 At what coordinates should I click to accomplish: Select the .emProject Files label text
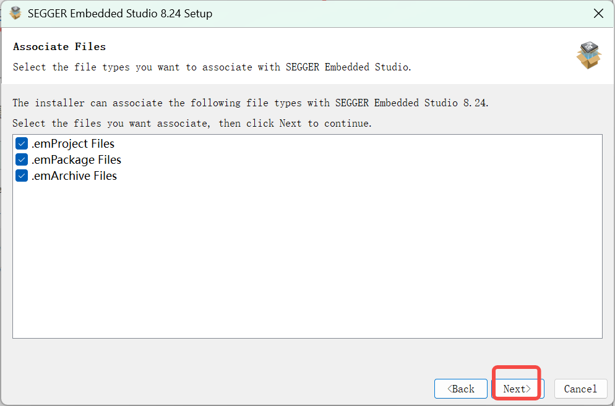72,143
